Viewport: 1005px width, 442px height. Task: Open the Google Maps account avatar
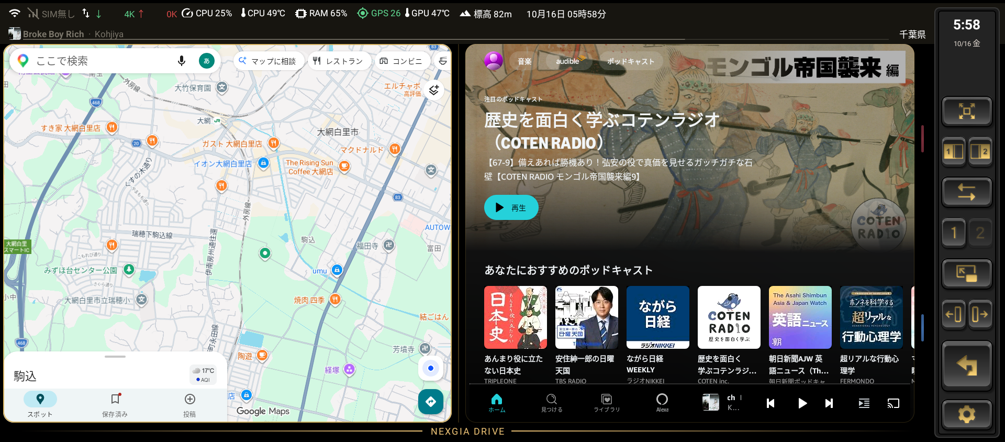(x=207, y=61)
